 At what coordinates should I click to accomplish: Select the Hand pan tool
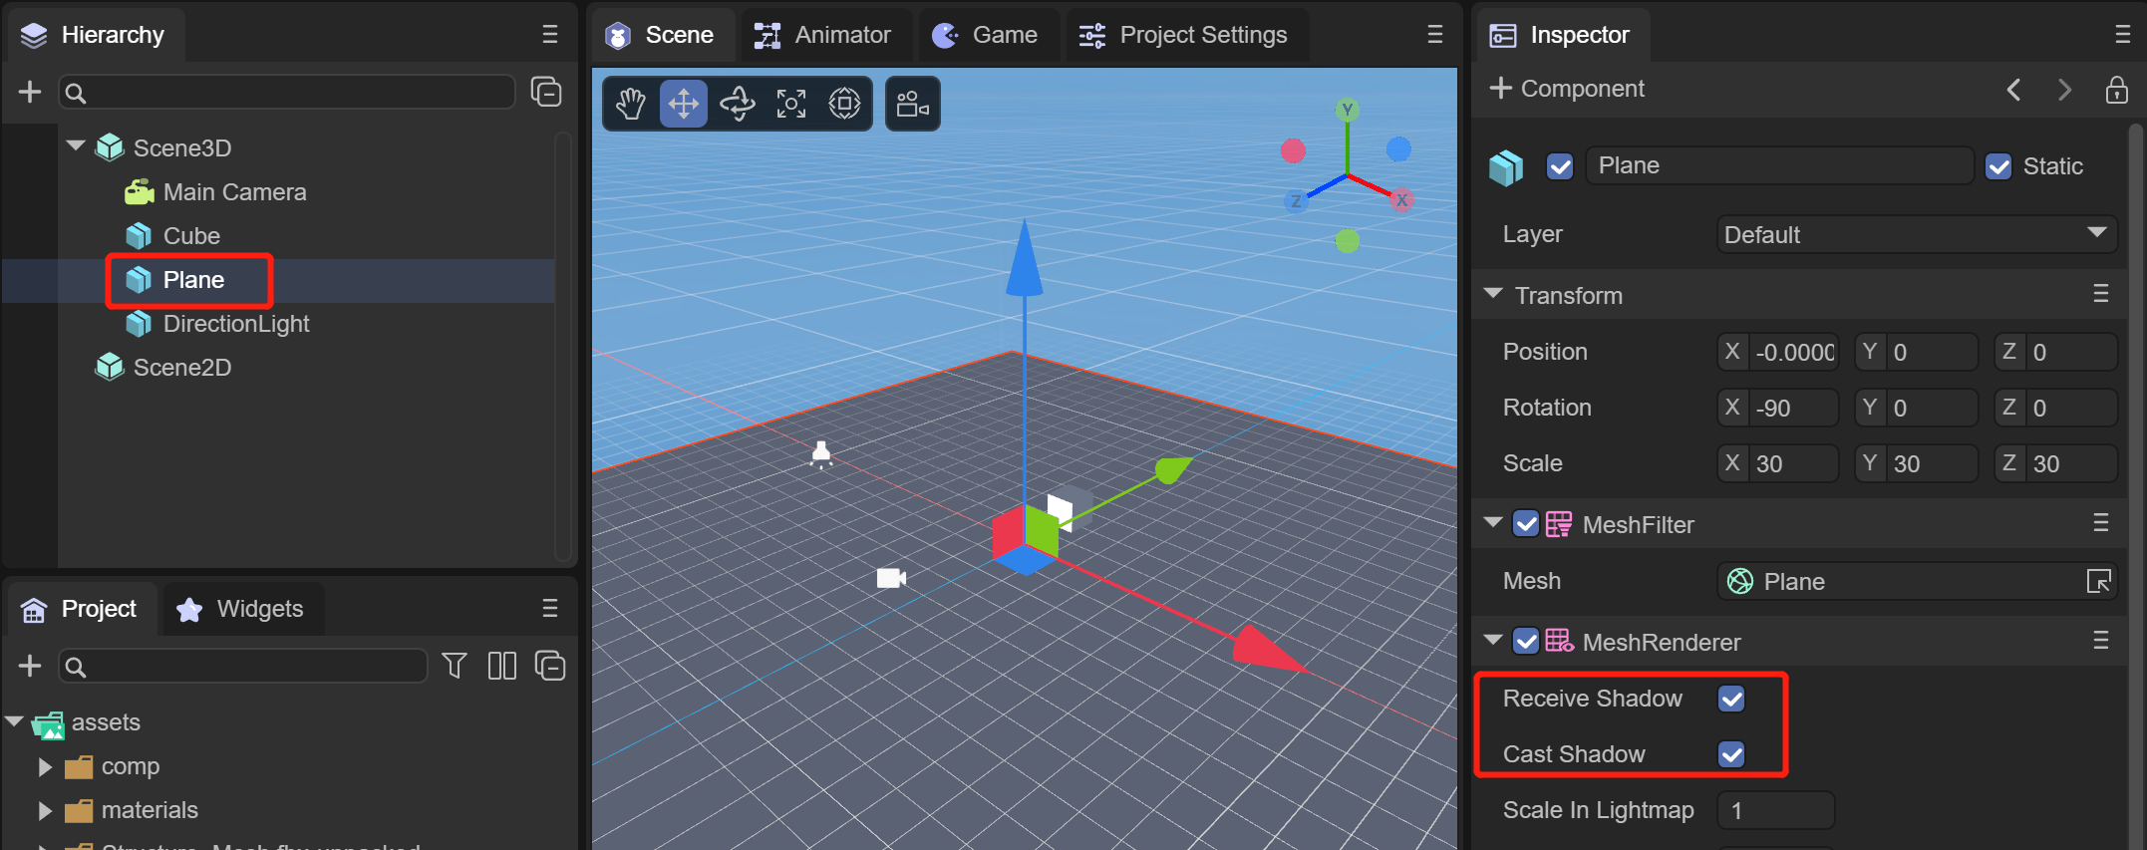pyautogui.click(x=630, y=104)
